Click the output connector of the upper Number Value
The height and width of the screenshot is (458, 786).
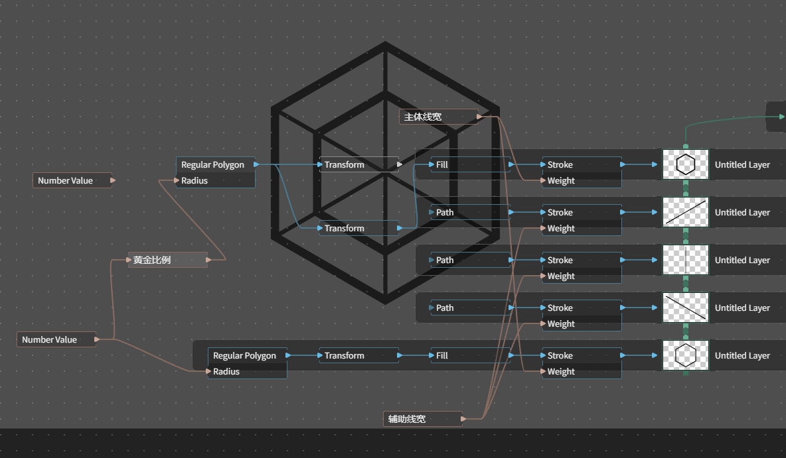coord(113,180)
